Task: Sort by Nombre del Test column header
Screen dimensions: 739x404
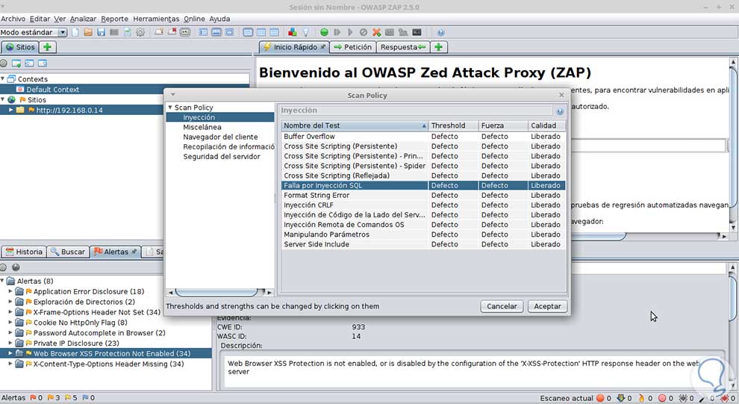Action: coord(355,125)
